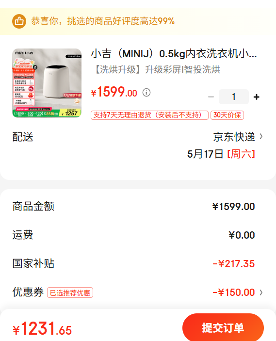Viewport: 276px width, 341px height.
Task: Click the thumbs-up icon in the banner
Action: coord(19,21)
